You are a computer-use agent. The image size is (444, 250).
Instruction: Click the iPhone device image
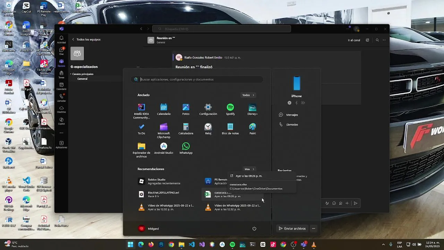[297, 83]
